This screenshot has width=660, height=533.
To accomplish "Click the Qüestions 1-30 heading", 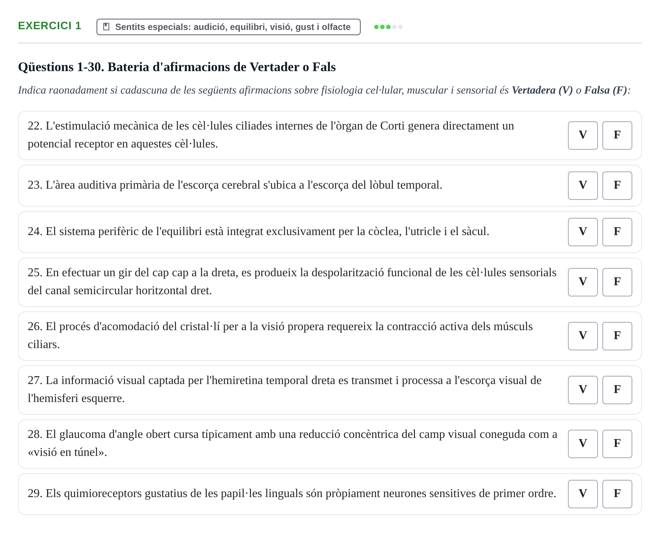I will pos(177,67).
